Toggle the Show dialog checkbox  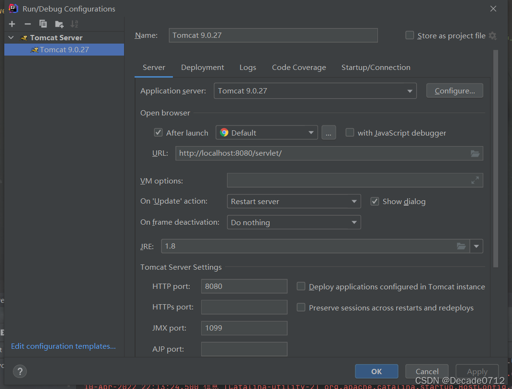375,201
